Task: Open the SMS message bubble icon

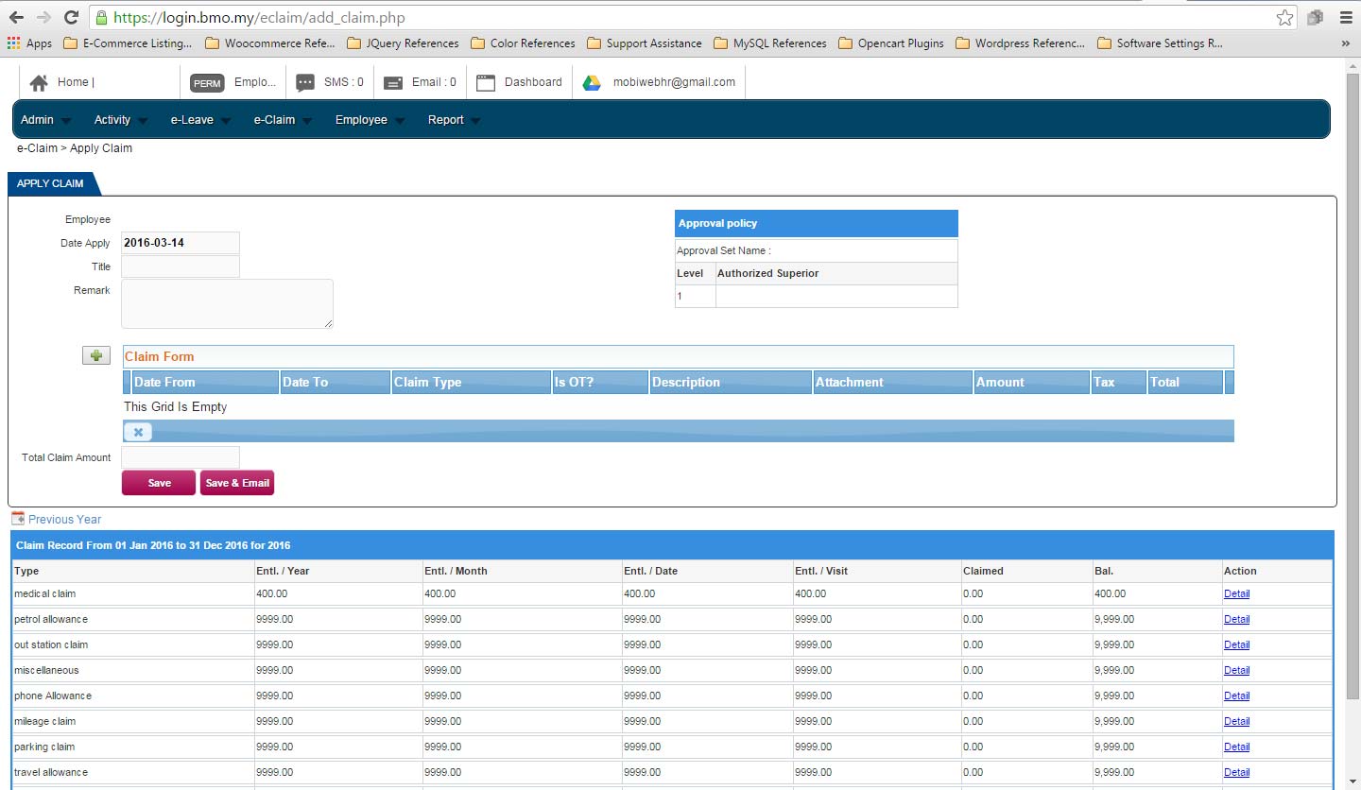Action: (x=305, y=83)
